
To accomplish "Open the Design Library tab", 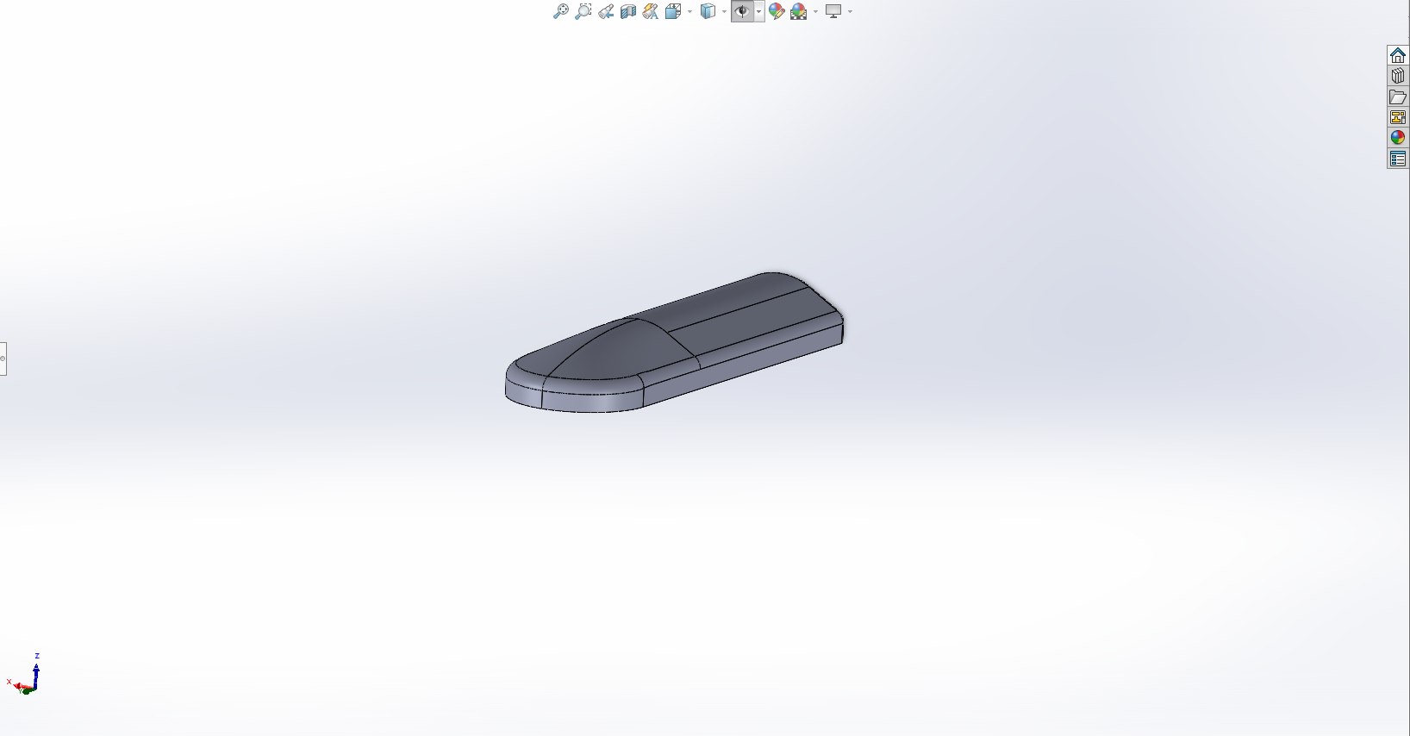I will click(1398, 76).
